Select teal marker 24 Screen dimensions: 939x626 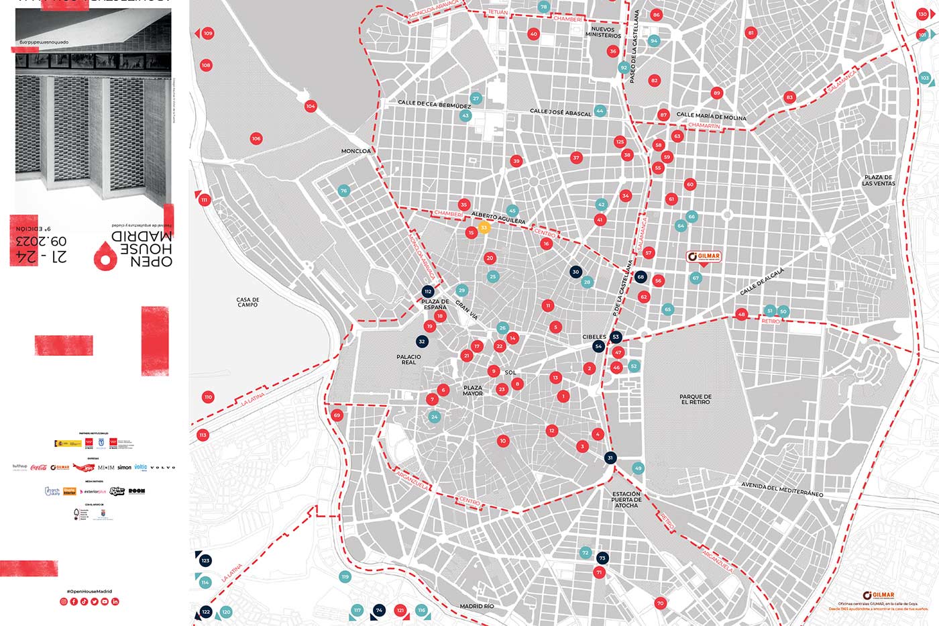click(x=435, y=417)
